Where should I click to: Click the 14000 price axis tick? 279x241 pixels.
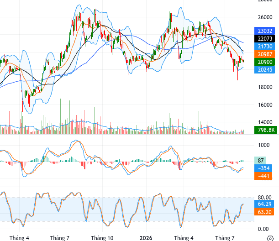coord(265,122)
